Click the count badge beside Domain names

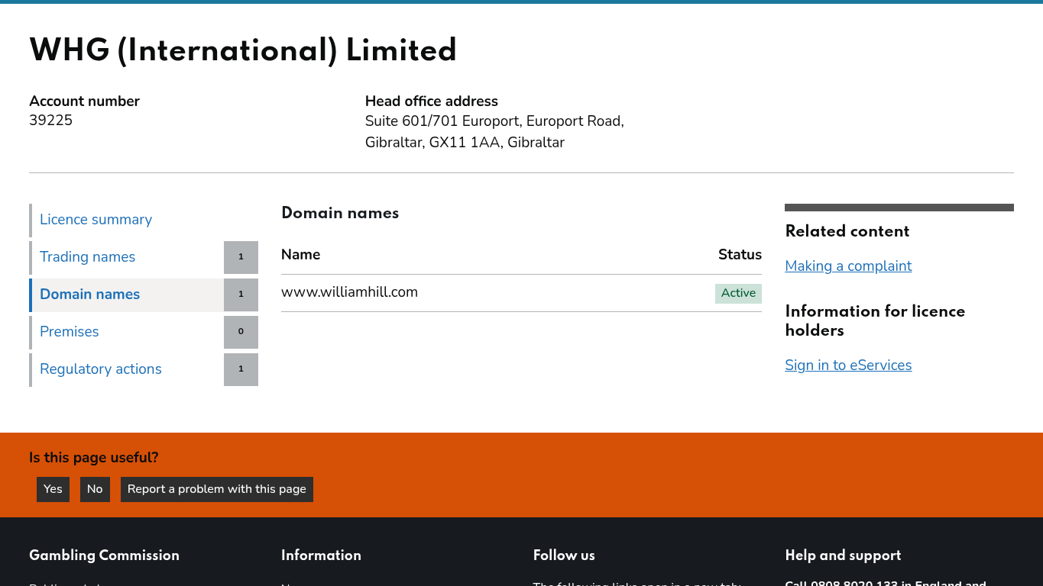(241, 295)
